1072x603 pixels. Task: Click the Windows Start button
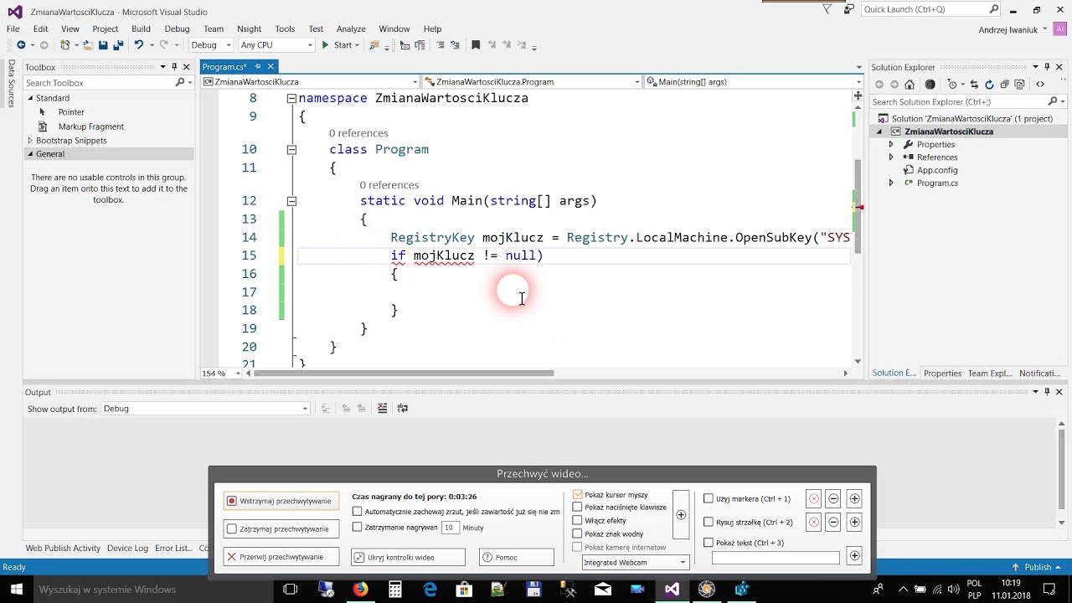point(16,590)
